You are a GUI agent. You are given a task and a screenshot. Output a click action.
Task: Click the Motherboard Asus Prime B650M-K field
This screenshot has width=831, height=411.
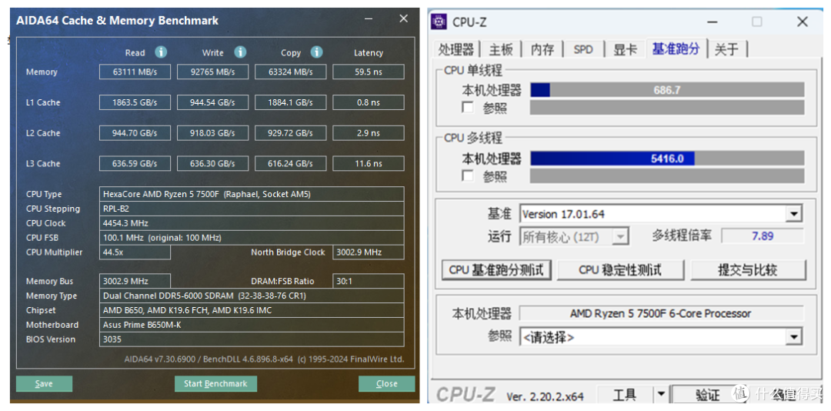pyautogui.click(x=252, y=325)
